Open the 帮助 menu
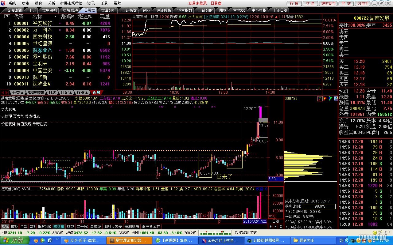 117,3
